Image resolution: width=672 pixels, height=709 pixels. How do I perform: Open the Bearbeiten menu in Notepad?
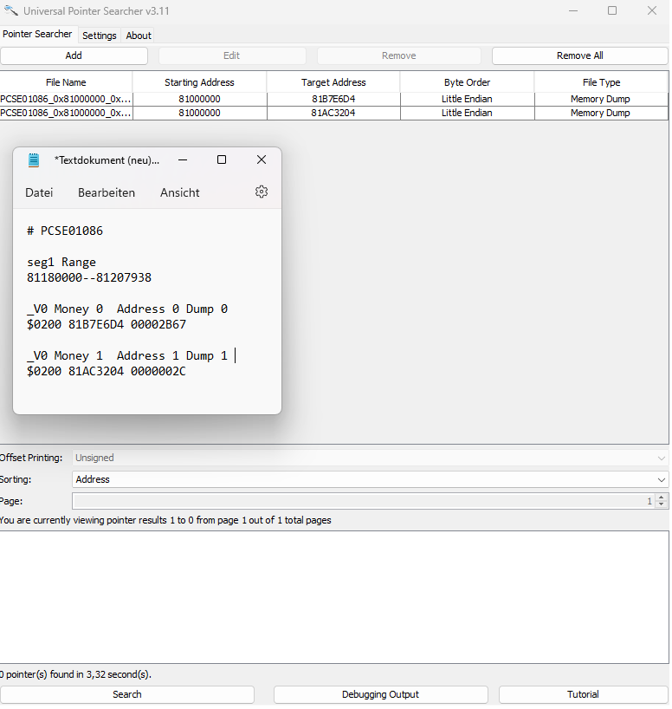point(107,192)
